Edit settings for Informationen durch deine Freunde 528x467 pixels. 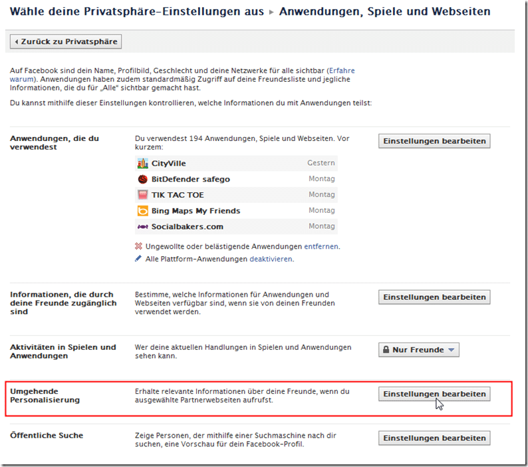point(434,297)
